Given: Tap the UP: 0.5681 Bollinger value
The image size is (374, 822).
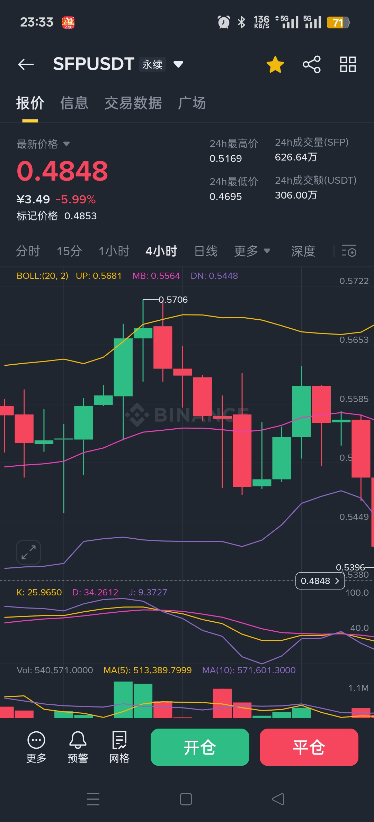Looking at the screenshot, I should [99, 276].
